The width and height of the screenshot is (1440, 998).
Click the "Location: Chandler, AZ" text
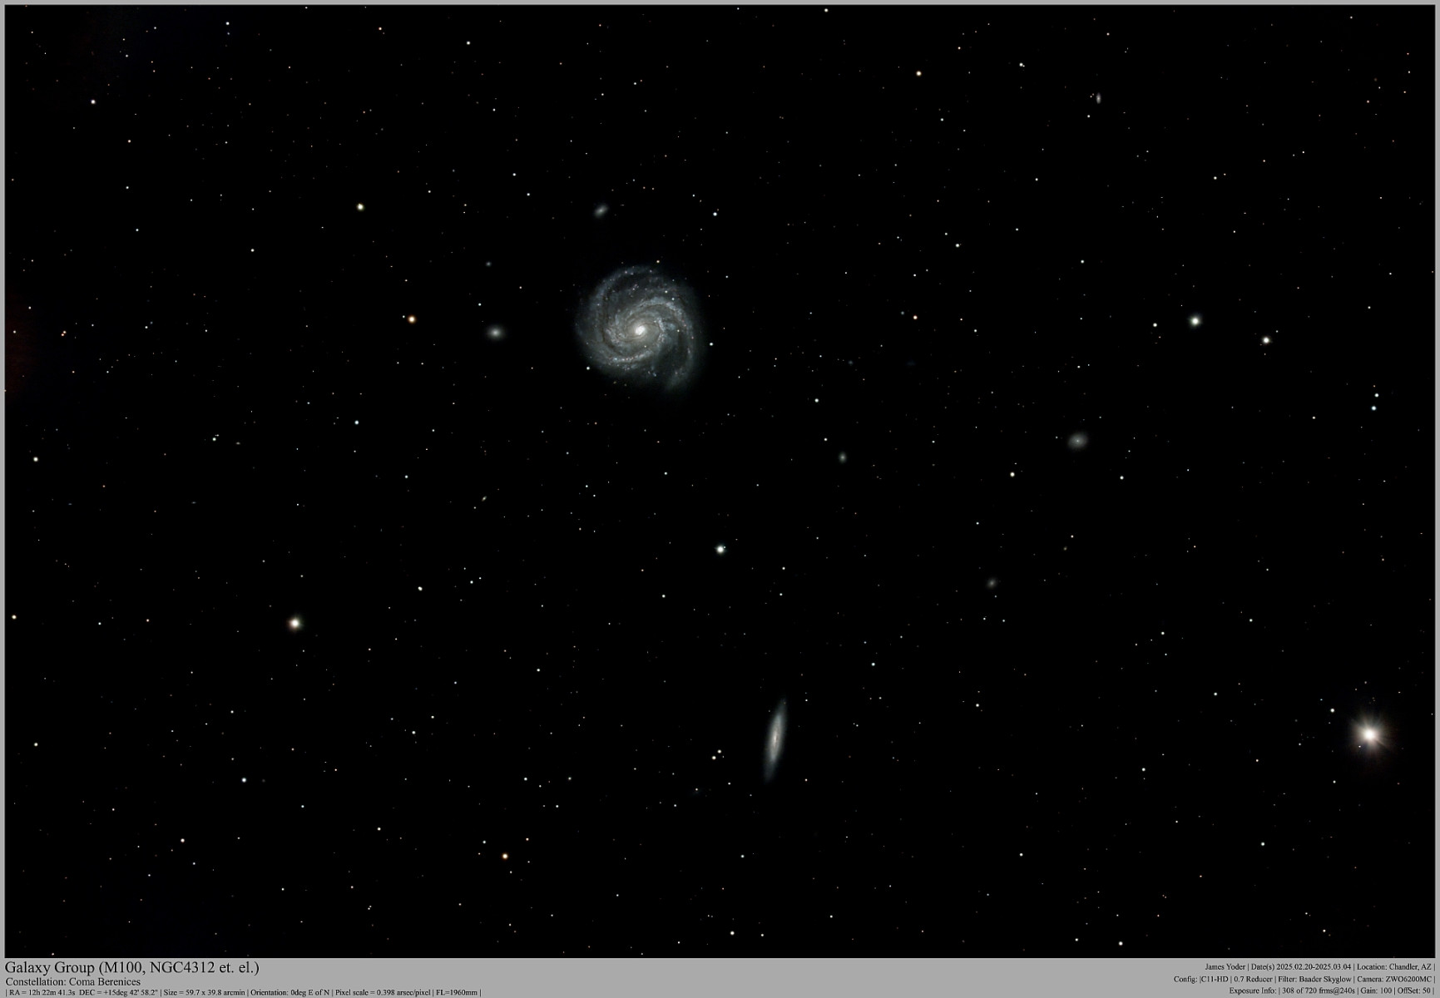1393,967
